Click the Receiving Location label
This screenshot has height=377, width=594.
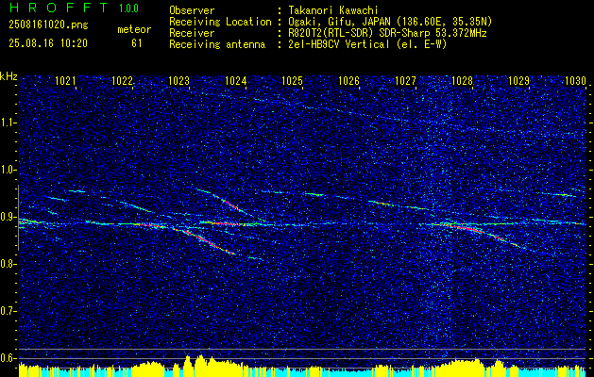pyautogui.click(x=220, y=22)
